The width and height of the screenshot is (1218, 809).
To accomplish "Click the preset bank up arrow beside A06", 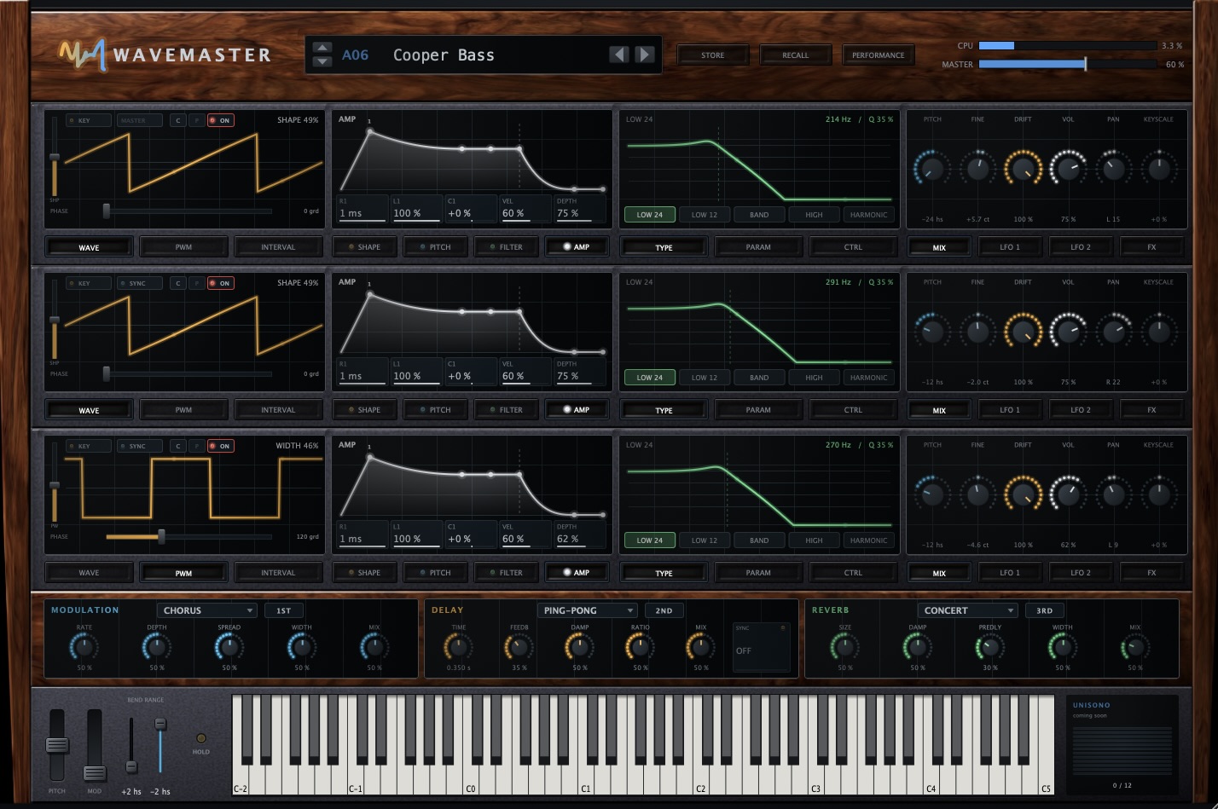I will 322,48.
